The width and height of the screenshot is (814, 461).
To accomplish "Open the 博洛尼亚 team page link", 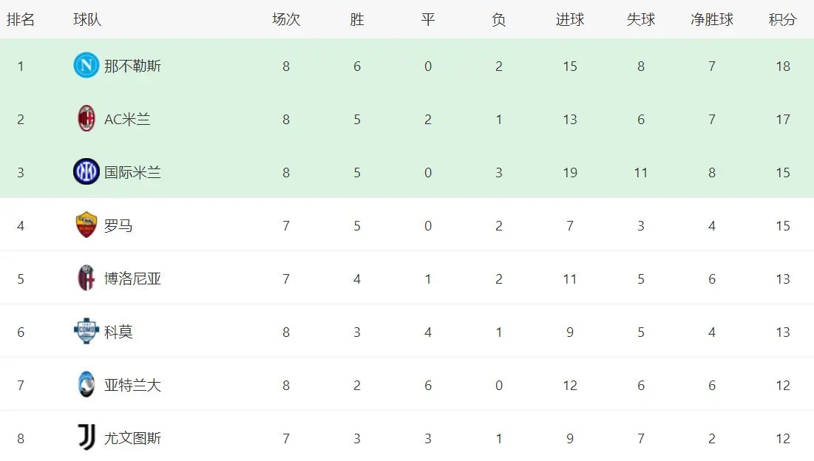I will click(x=132, y=279).
